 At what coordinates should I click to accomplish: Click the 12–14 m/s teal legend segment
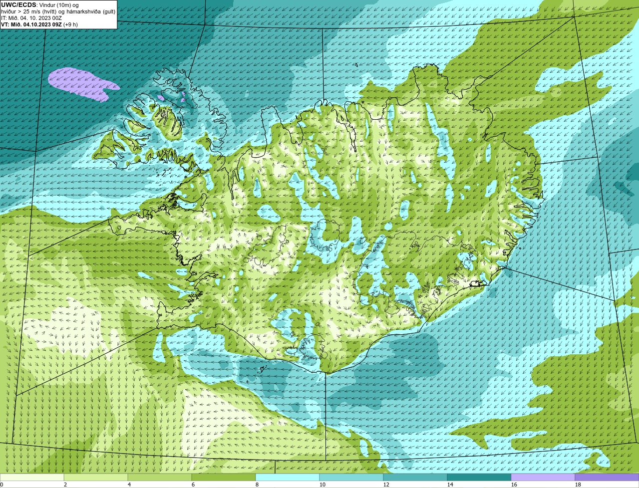point(415,477)
